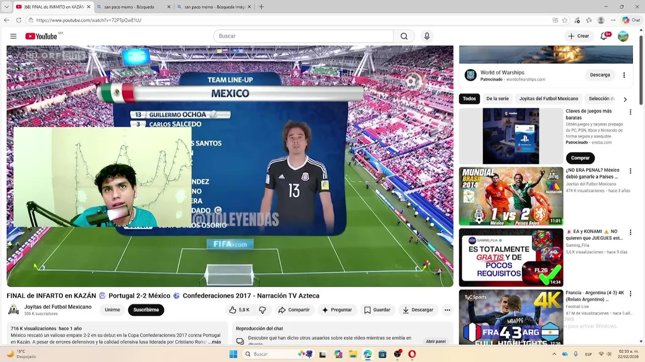Switch to the san paco memo image search tab
Screen dimensions: 645x362
point(214,7)
